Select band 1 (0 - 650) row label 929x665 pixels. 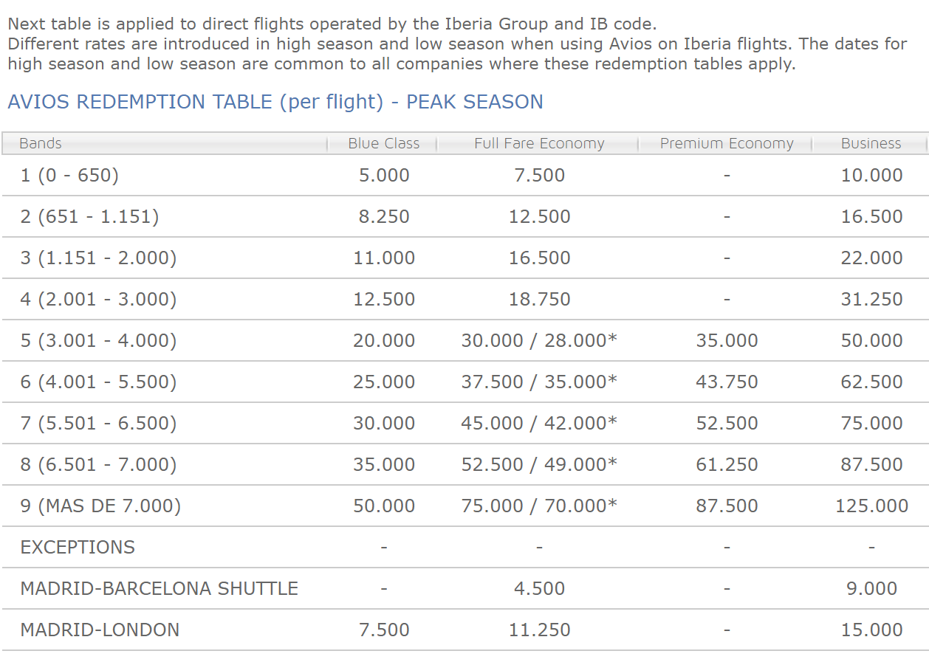click(x=69, y=175)
